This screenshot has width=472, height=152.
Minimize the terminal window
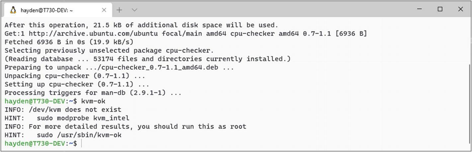(419, 9)
